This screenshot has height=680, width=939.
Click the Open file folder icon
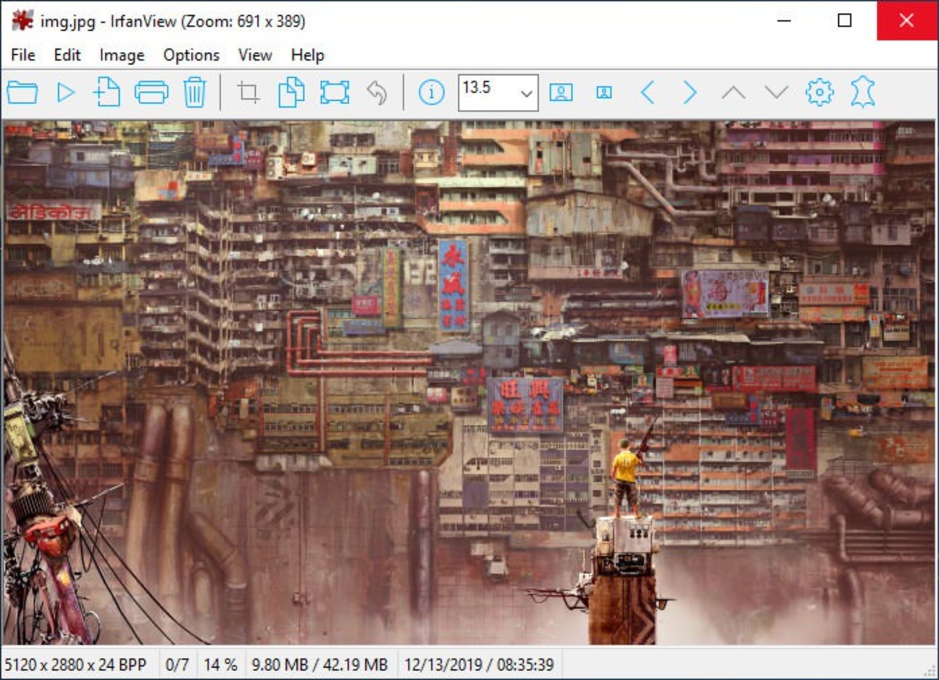click(x=22, y=92)
